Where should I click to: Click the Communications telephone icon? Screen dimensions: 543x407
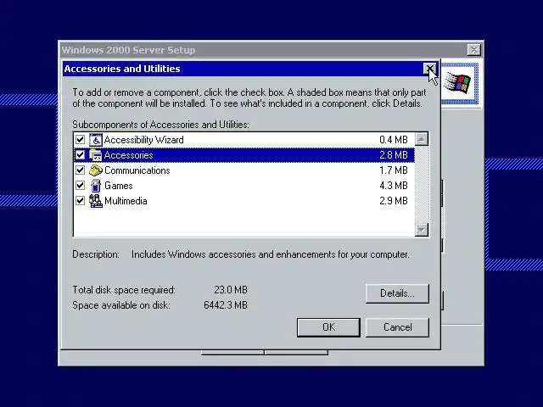click(x=96, y=170)
